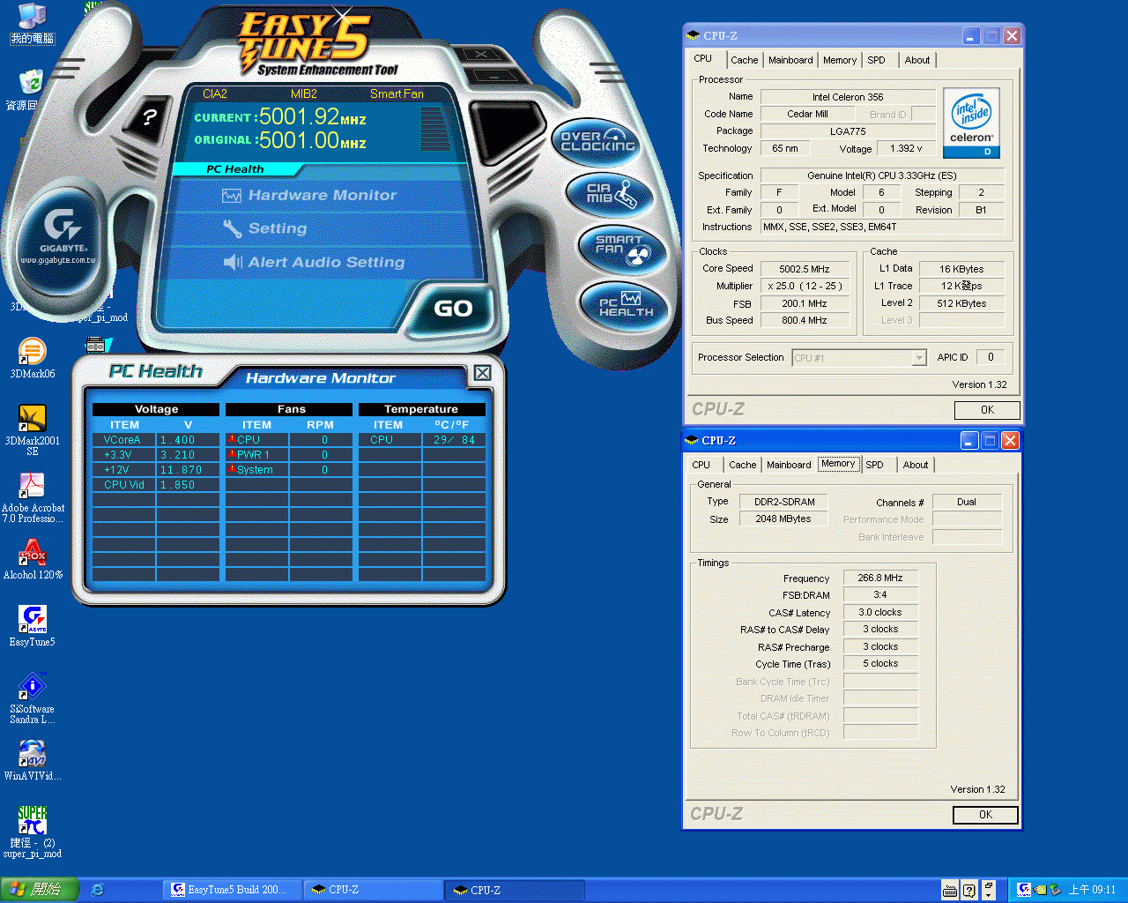This screenshot has width=1128, height=903.
Task: Click the Intel Celeron 356 name field
Action: 848,97
